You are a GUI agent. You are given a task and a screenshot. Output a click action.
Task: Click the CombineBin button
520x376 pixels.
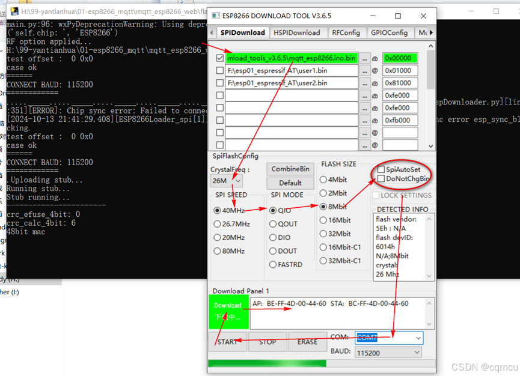pyautogui.click(x=290, y=169)
